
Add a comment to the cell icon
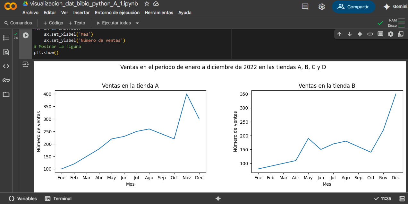pyautogui.click(x=380, y=34)
